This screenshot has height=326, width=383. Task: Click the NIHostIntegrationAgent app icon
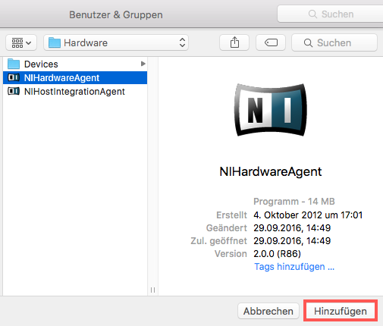coord(14,91)
